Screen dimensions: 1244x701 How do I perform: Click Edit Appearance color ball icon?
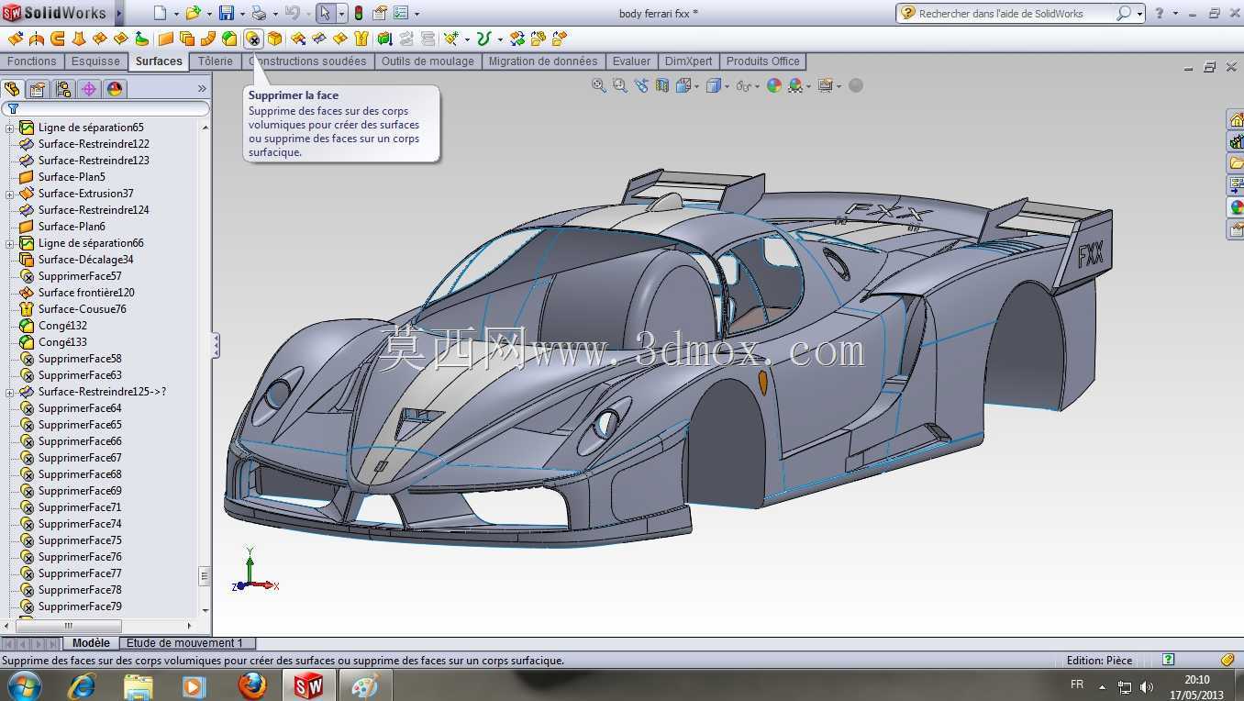coord(774,85)
